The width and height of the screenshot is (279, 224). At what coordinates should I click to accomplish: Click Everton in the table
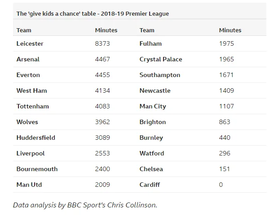pos(28,75)
